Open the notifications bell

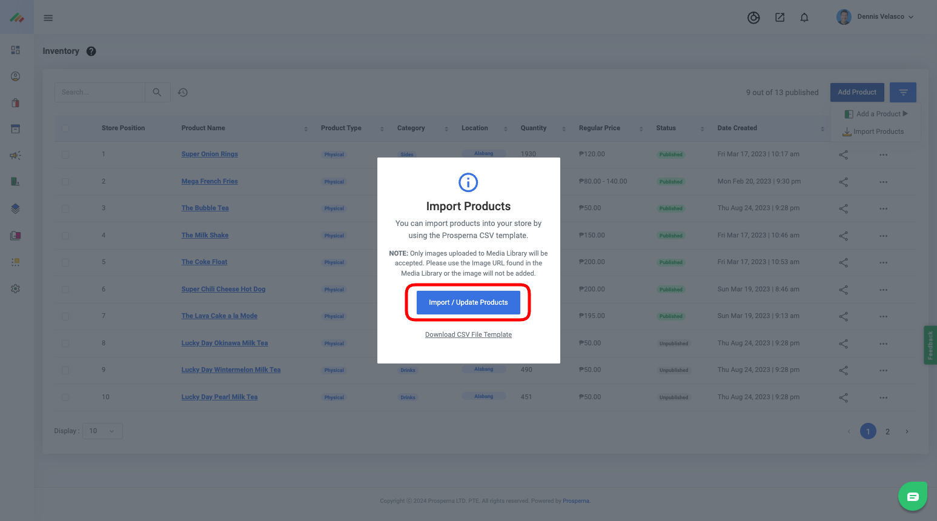pyautogui.click(x=804, y=18)
